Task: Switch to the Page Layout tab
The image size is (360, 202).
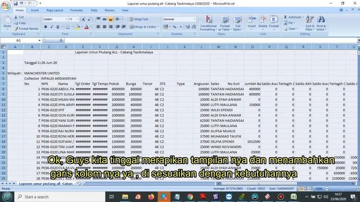Action: [55, 10]
